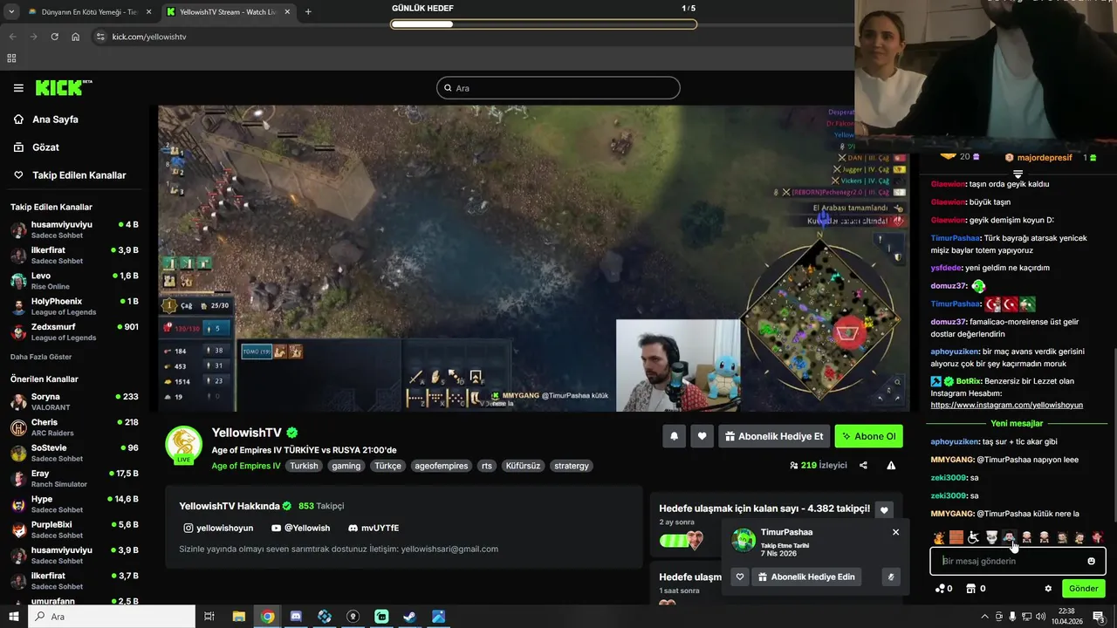Insert the wheelchair emote
Screen dimensions: 1117x628
[974, 537]
